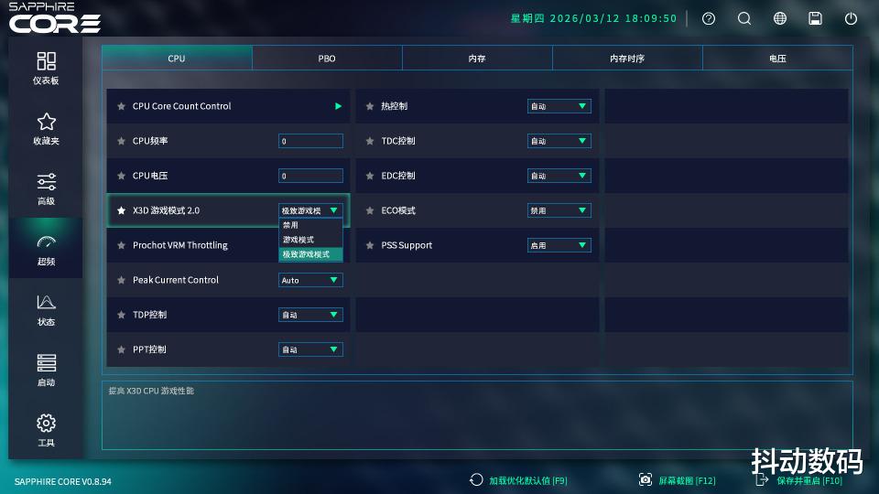The width and height of the screenshot is (879, 494).
Task: Select 极致游戏模式 in the X3D dropdown list
Action: [310, 254]
